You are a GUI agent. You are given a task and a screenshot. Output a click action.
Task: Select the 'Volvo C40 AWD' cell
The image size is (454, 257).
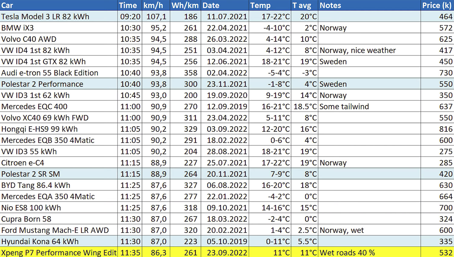59,39
